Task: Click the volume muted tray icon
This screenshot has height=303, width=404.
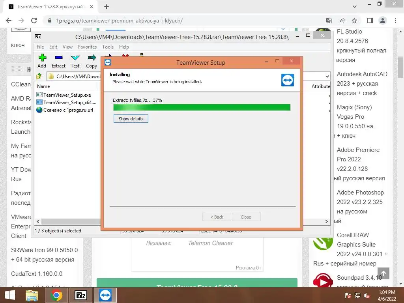Action: click(x=367, y=296)
